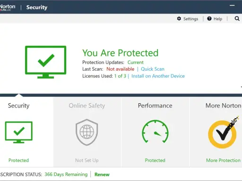Expand the arrow at status panel edge

(241, 87)
